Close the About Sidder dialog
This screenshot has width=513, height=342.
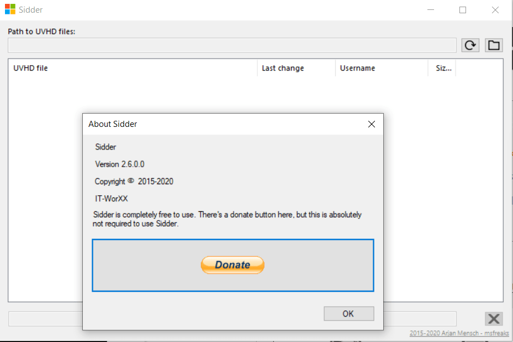[371, 124]
